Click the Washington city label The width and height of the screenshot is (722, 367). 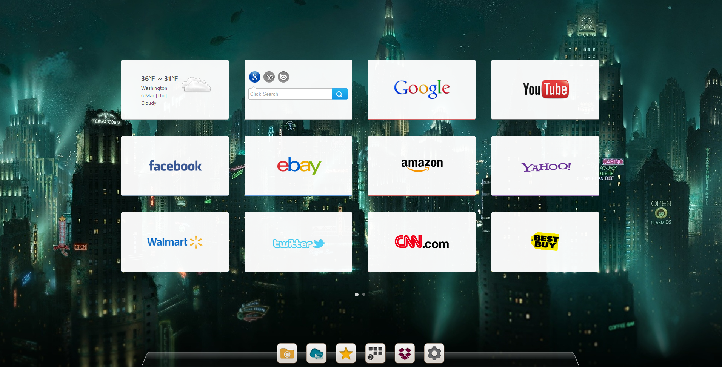pyautogui.click(x=154, y=88)
